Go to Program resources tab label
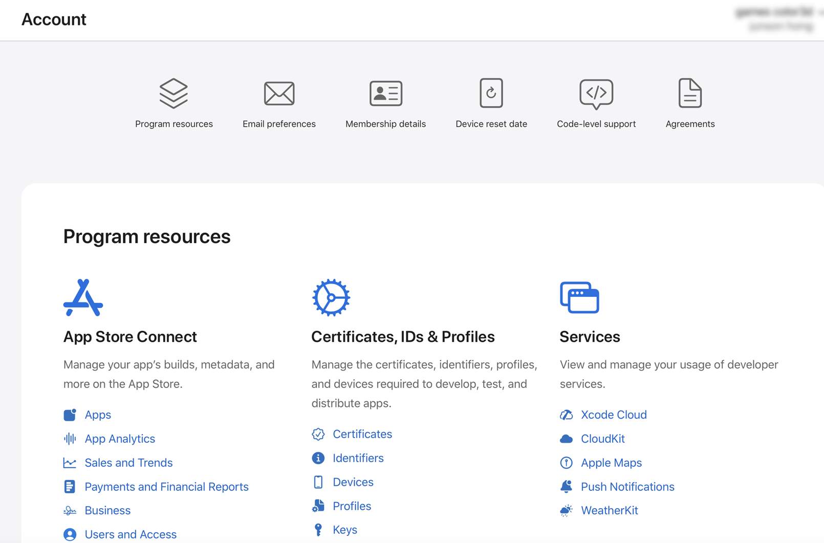Viewport: 824px width, 543px height. click(174, 124)
